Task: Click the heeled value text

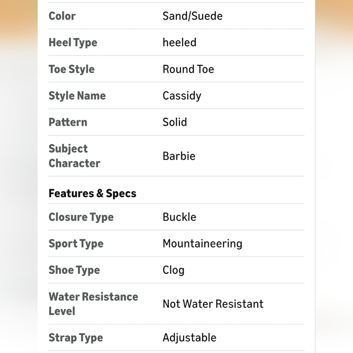Action: tap(179, 43)
